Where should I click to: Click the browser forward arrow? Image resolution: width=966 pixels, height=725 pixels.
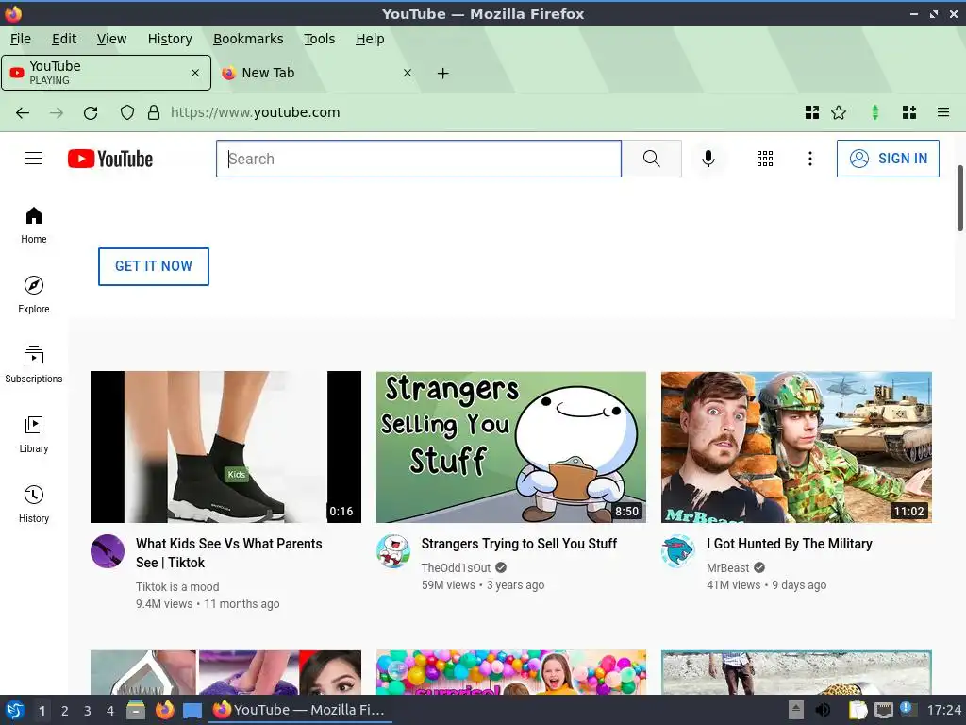56,112
